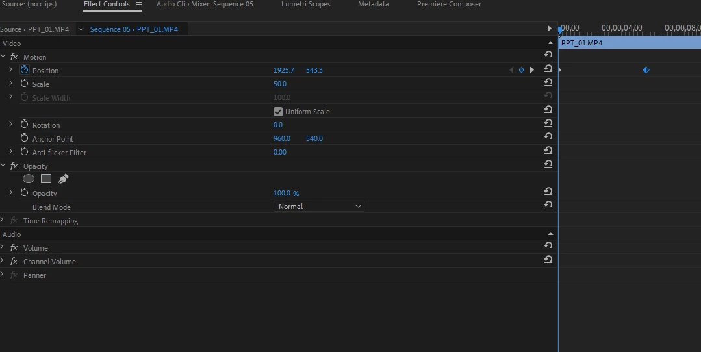Collapse the Motion effect group
This screenshot has height=352, width=701.
tap(3, 57)
